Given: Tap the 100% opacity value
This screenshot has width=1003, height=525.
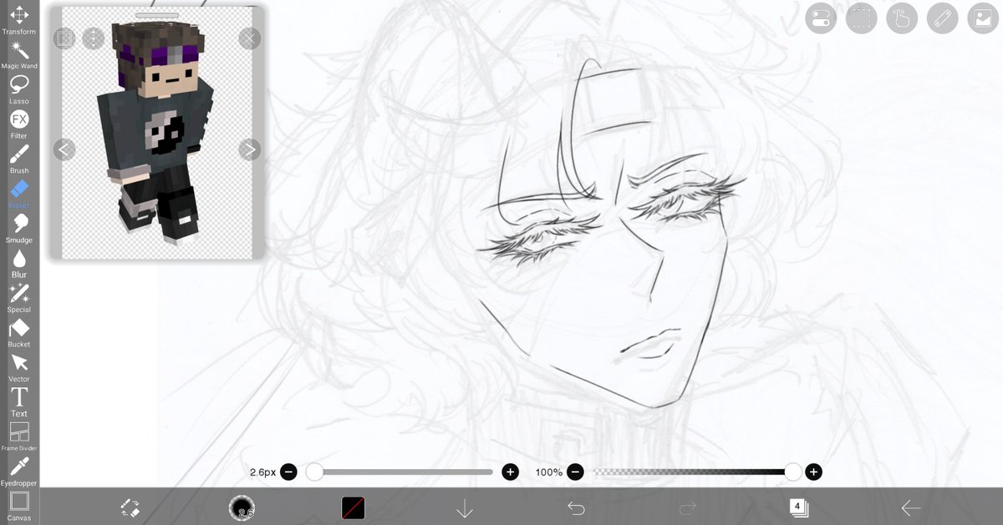Looking at the screenshot, I should click(548, 472).
